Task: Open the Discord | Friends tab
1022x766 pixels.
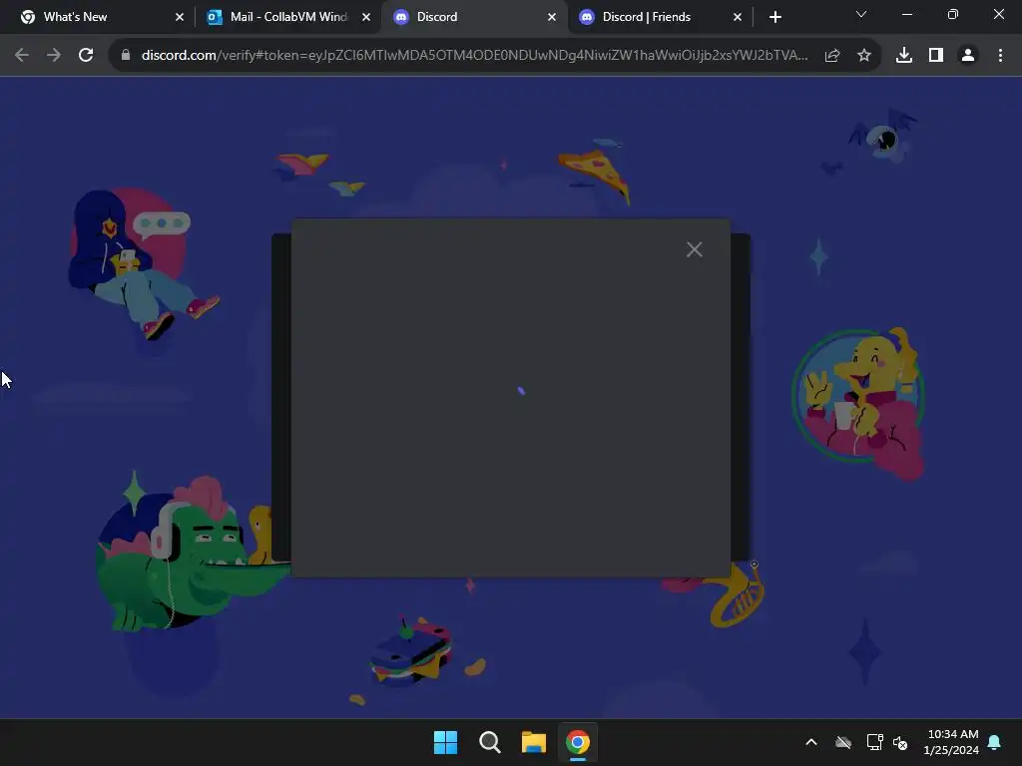Action: pyautogui.click(x=661, y=17)
